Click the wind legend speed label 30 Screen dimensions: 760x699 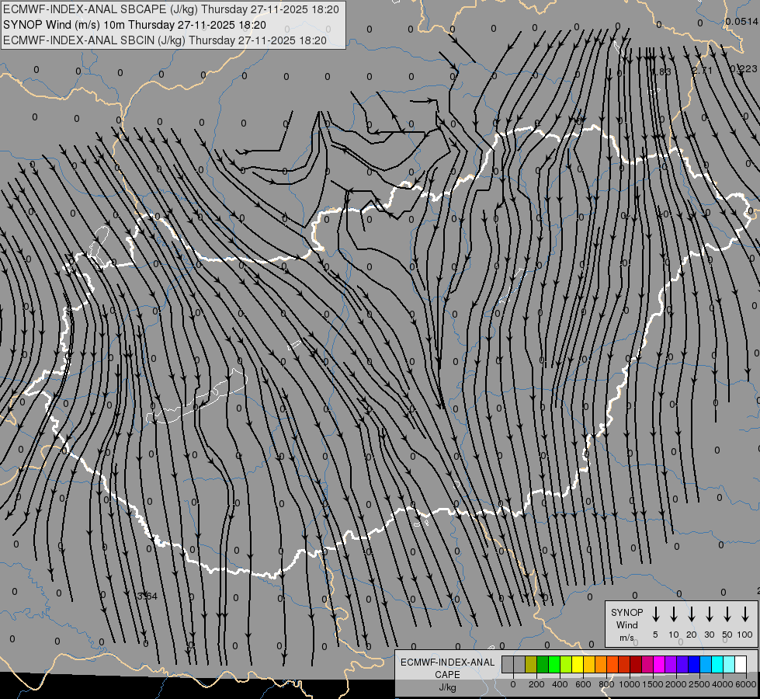point(709,635)
